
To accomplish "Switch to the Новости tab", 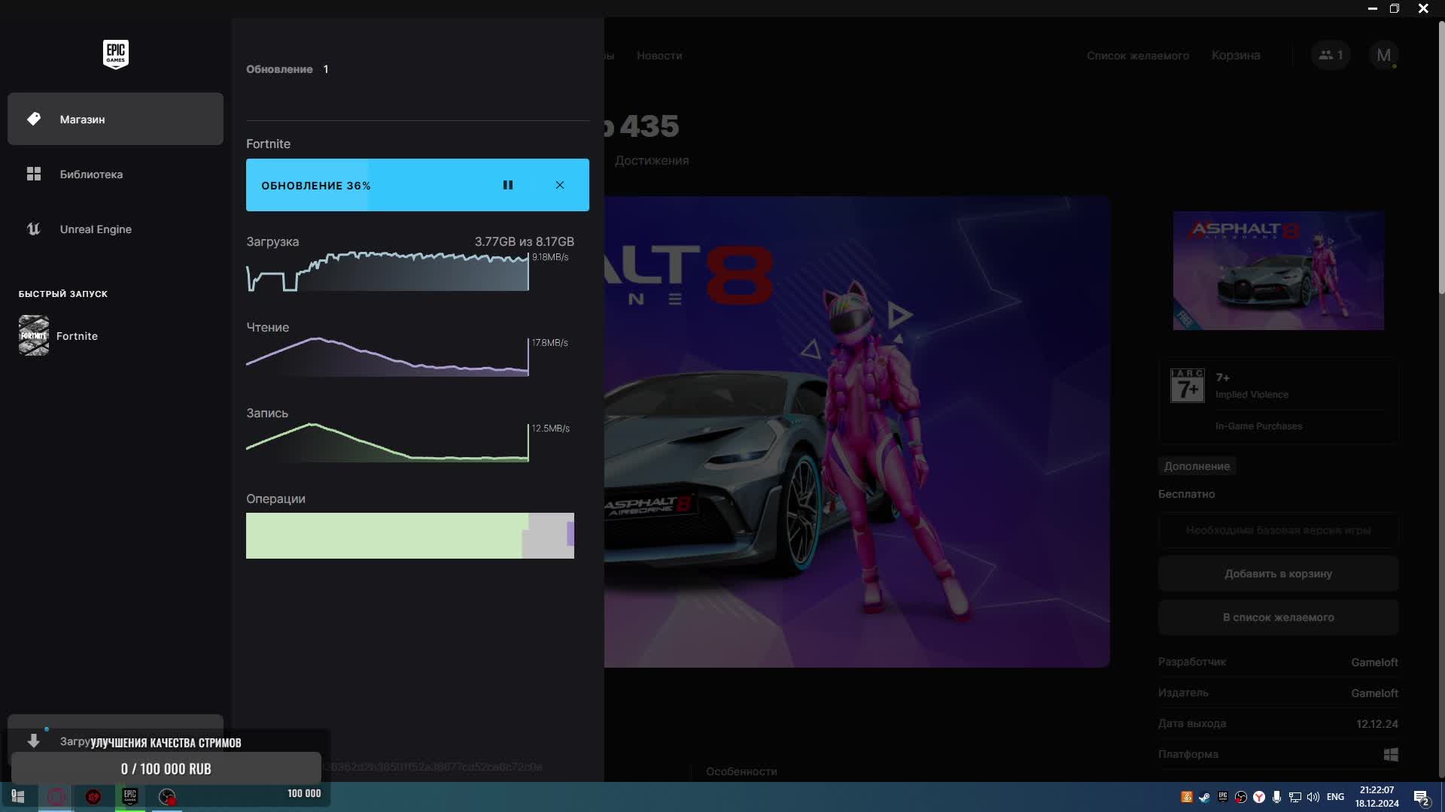I will pyautogui.click(x=659, y=56).
